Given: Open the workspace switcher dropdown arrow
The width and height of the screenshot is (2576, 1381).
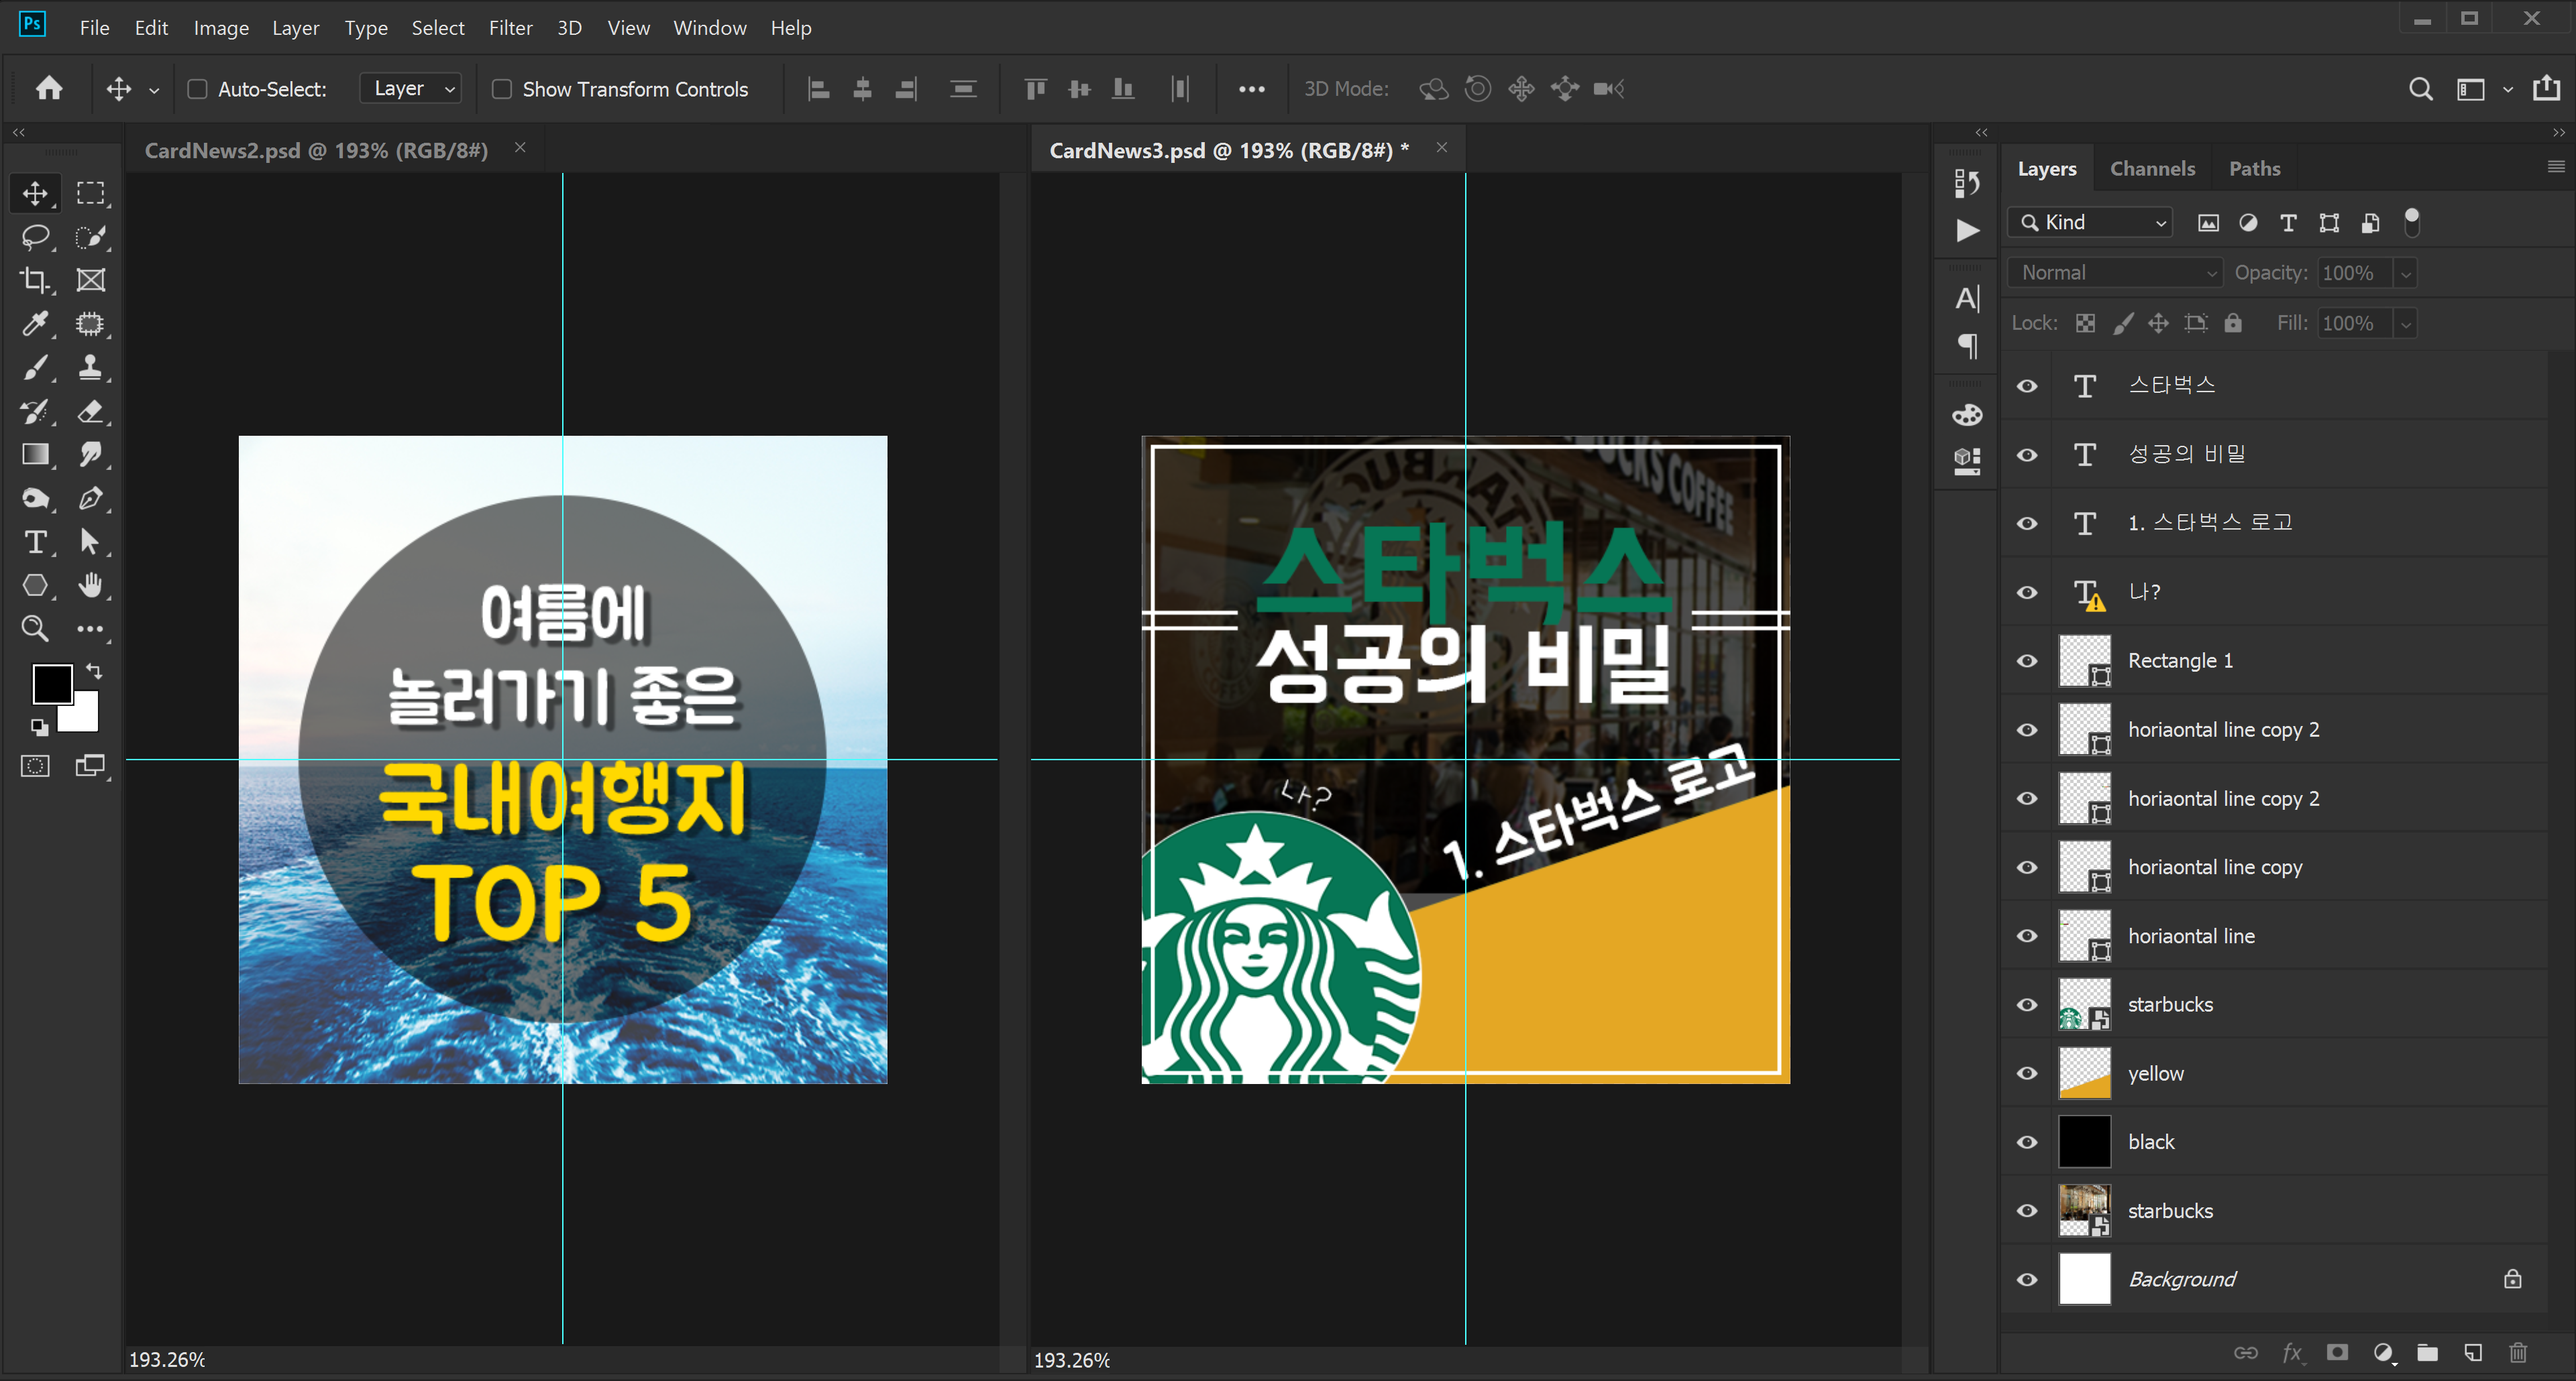Looking at the screenshot, I should click(x=2507, y=90).
